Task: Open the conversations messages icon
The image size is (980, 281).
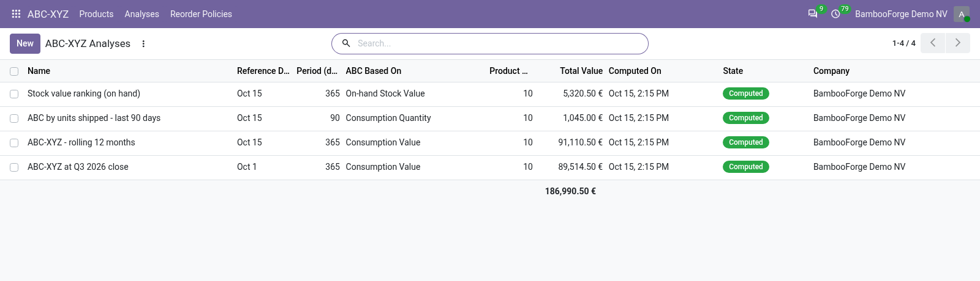Action: click(813, 13)
